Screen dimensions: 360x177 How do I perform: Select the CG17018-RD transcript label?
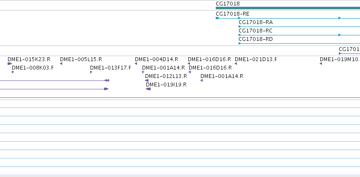[x=256, y=39]
